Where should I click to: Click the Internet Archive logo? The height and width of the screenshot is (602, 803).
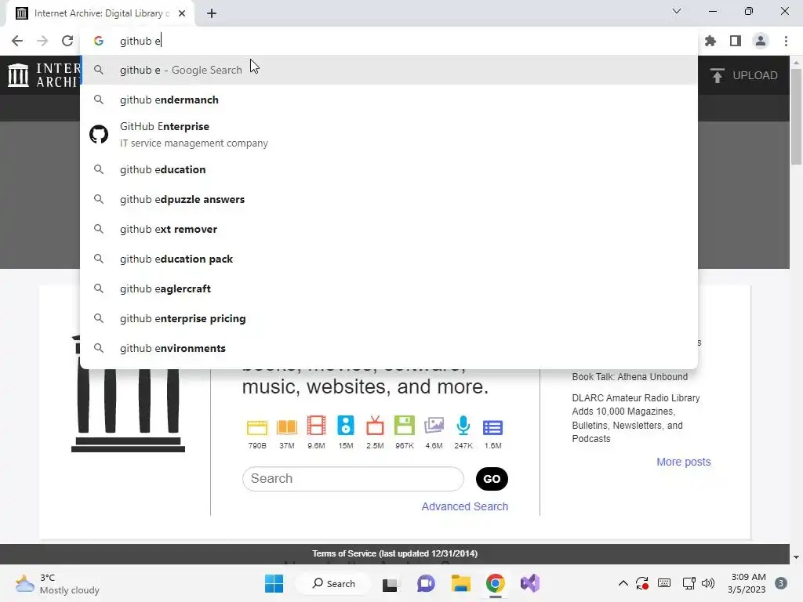[44, 75]
